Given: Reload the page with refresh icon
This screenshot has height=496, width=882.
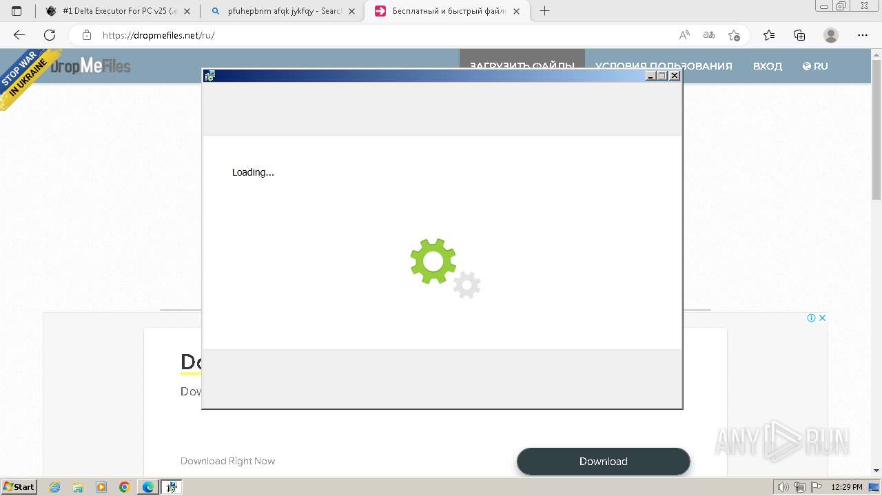Looking at the screenshot, I should coord(50,35).
